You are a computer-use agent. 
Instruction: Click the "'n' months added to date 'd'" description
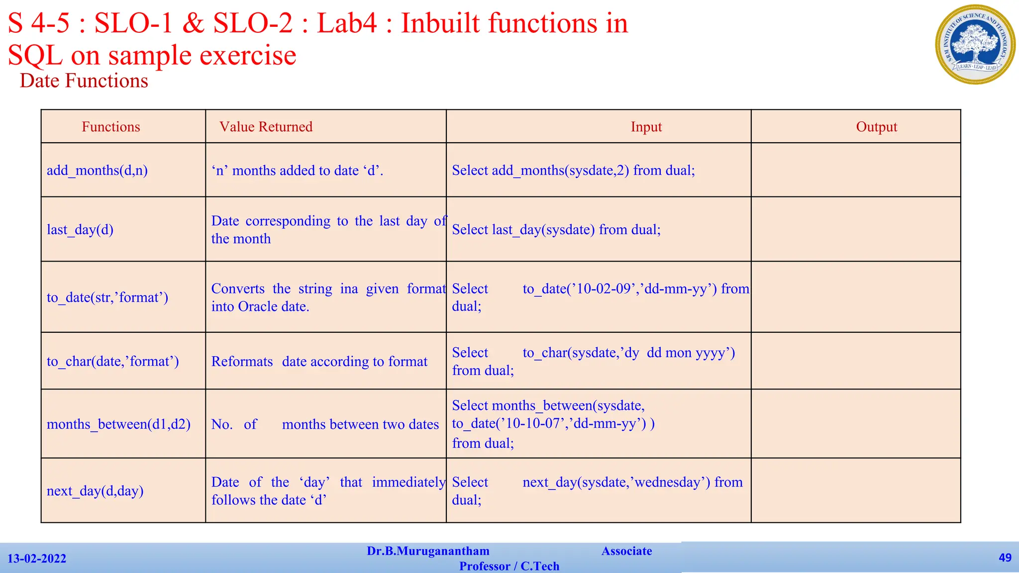click(297, 171)
